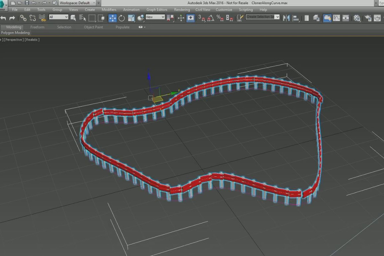Click the New Scene icon in quick access
This screenshot has width=384, height=256.
click(x=13, y=3)
